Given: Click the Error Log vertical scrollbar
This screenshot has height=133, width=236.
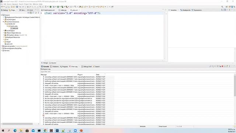Looking at the screenshot, I should click(235, 86).
